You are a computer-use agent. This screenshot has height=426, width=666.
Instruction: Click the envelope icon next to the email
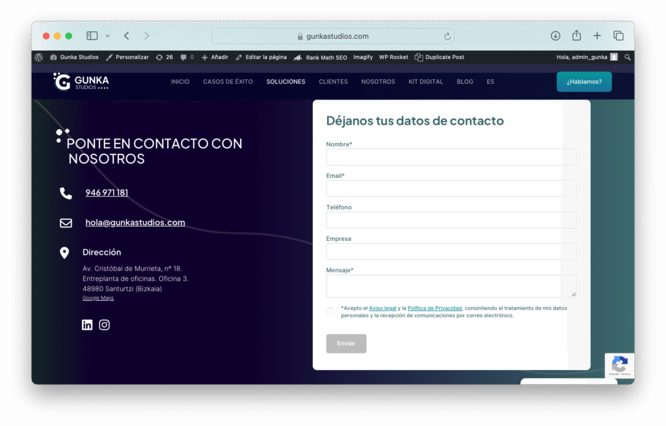click(65, 222)
